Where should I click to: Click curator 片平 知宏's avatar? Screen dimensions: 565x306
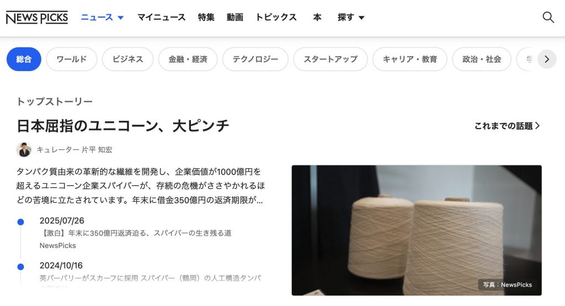tap(24, 149)
